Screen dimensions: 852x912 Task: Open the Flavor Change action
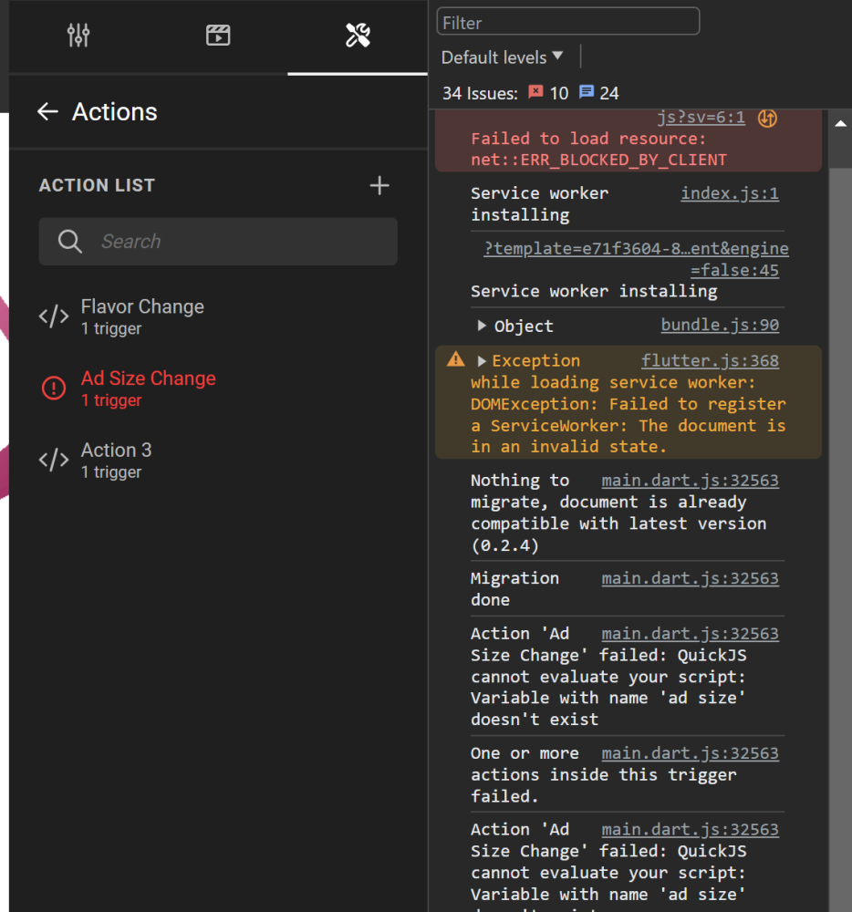pos(218,316)
